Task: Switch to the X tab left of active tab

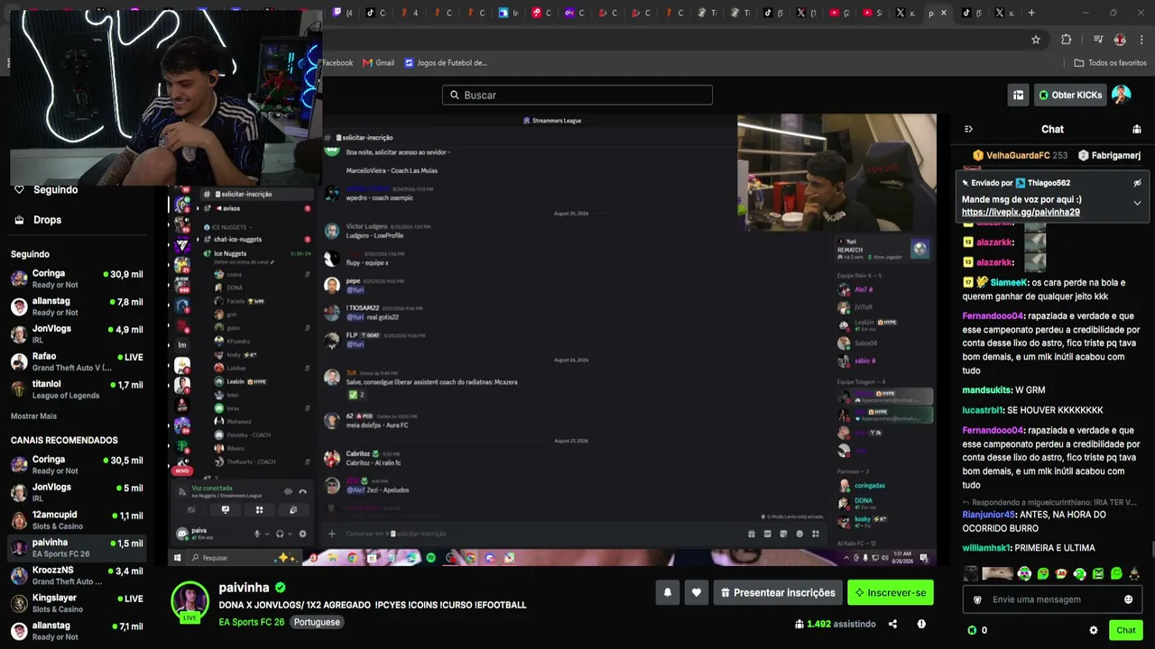Action: [905, 13]
